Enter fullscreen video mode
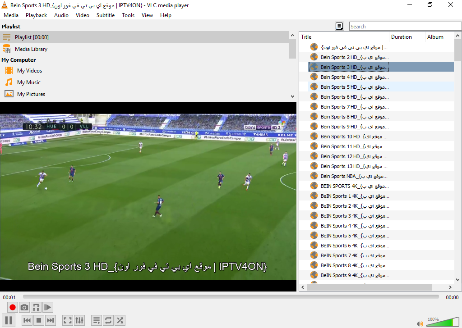 point(67,320)
